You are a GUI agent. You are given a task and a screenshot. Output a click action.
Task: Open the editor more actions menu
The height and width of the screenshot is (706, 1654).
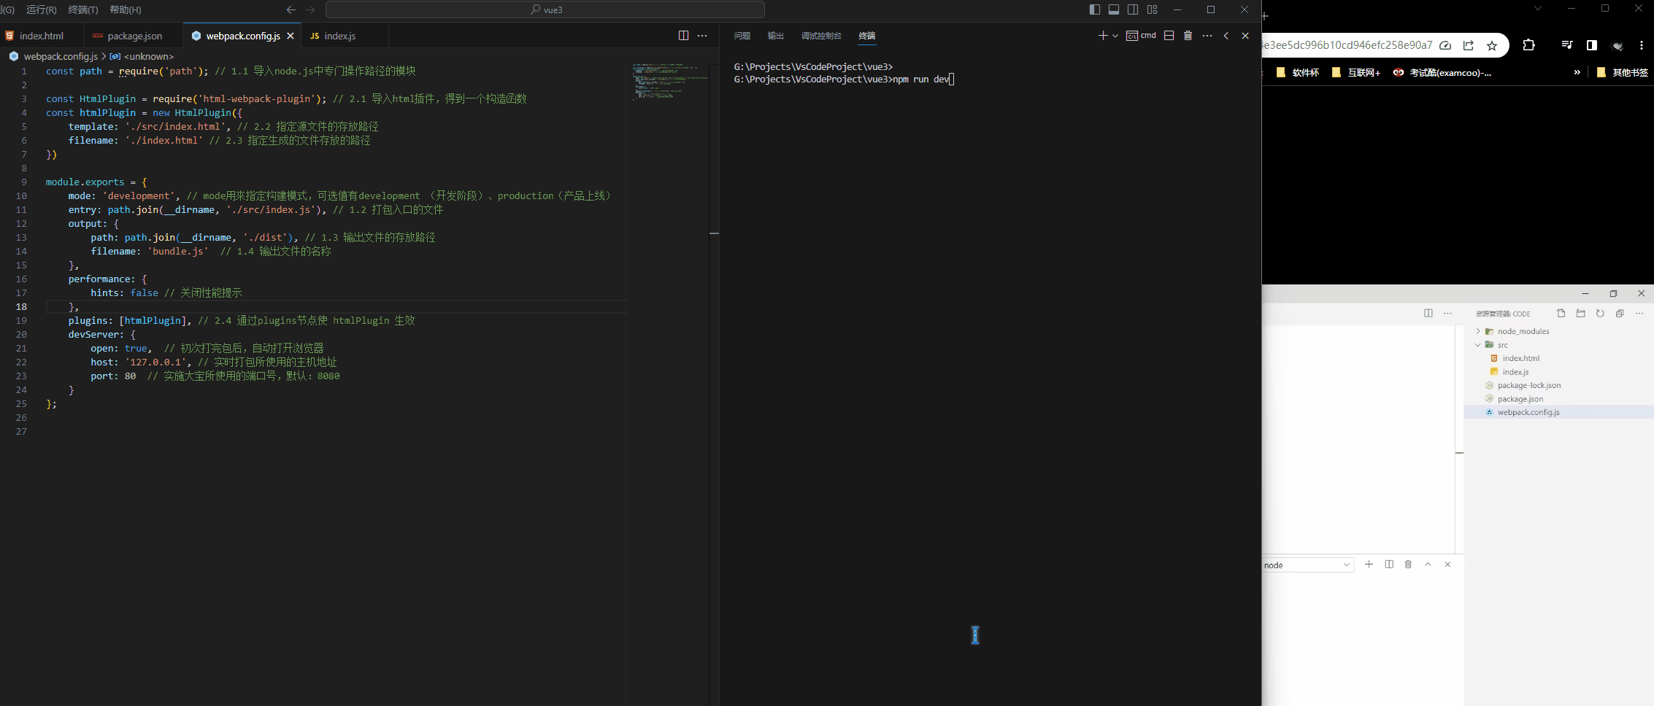[702, 36]
